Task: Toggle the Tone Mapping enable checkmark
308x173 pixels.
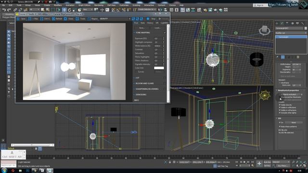Action: pos(165,33)
